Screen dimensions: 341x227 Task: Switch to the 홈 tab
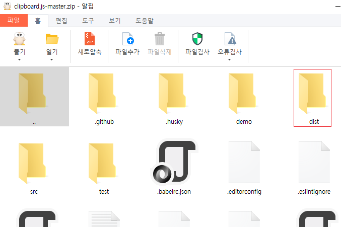[38, 21]
